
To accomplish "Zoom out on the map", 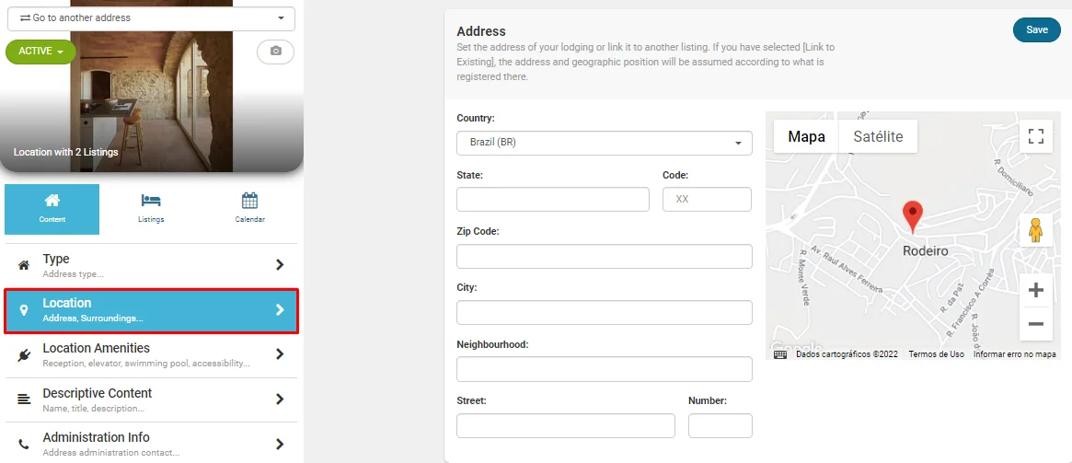I will (1035, 324).
